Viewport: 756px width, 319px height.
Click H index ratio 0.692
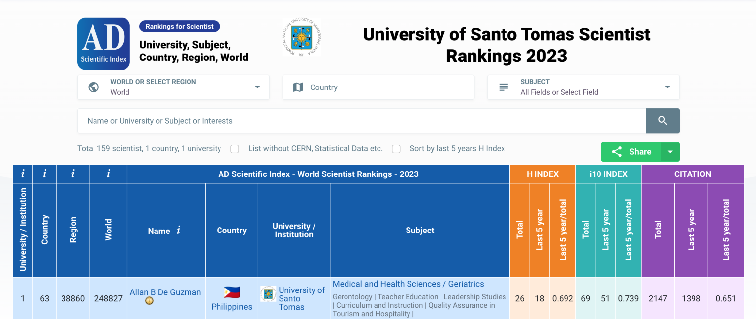[563, 298]
